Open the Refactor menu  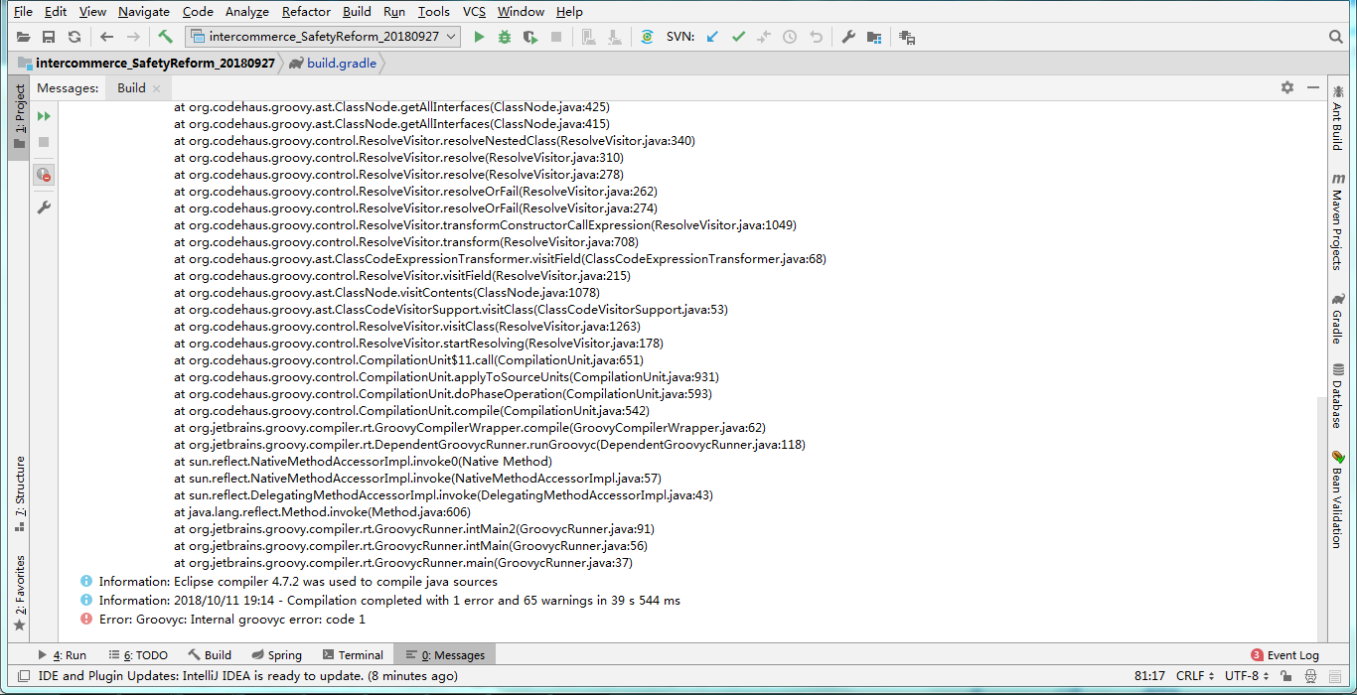(306, 11)
